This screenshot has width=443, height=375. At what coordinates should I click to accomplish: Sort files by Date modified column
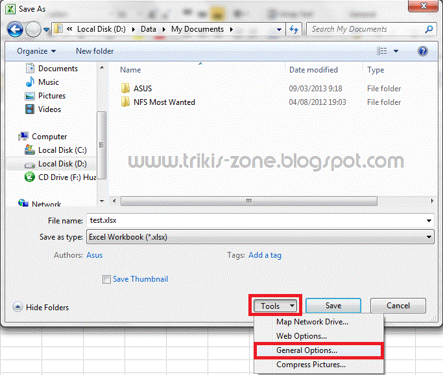(313, 70)
